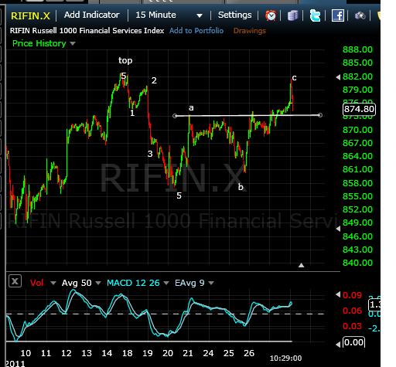
Task: Click the 10:29:00 time label
Action: coord(285,359)
